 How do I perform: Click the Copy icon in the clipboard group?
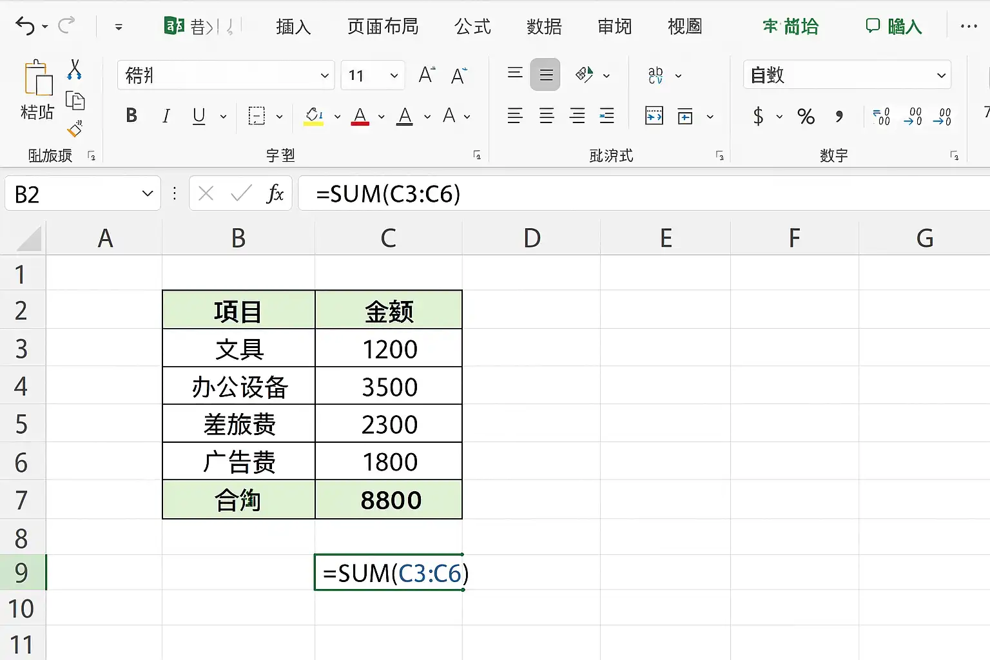click(x=75, y=101)
